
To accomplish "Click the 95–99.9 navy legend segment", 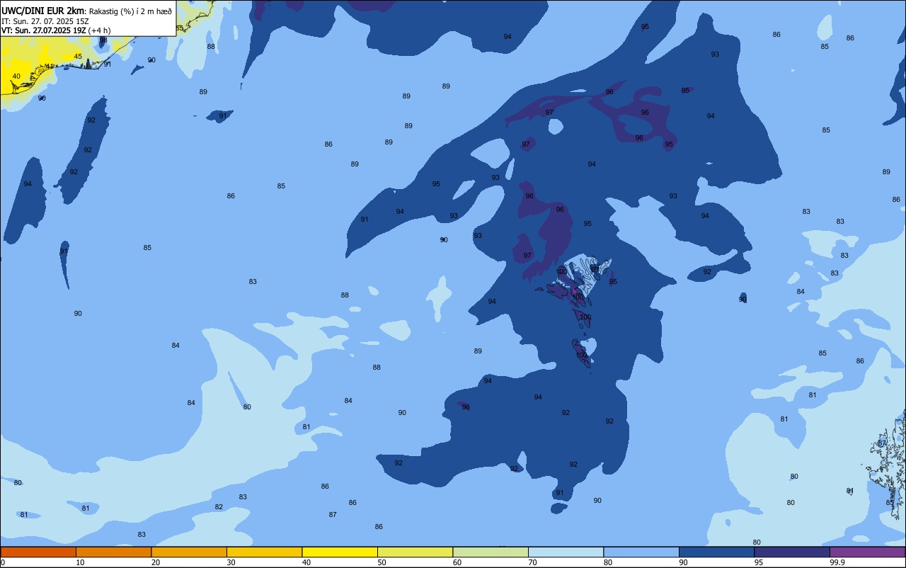I will (792, 552).
